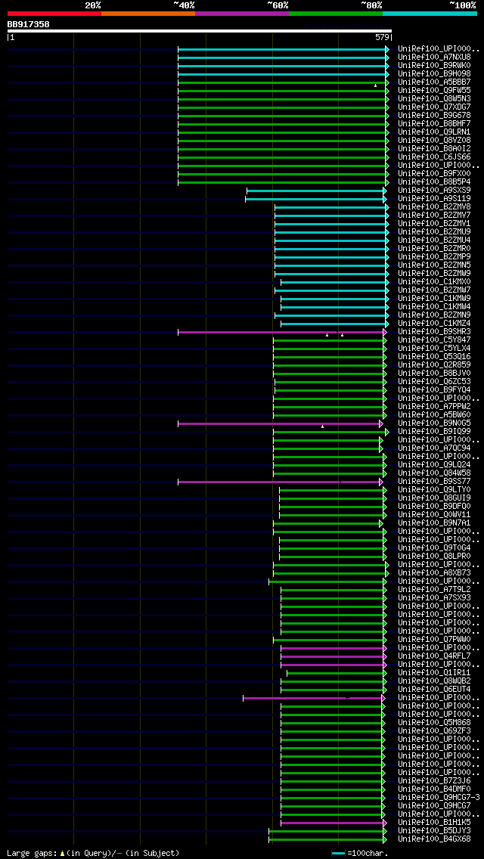Click the green ~80% identity legend segment

[x=336, y=13]
